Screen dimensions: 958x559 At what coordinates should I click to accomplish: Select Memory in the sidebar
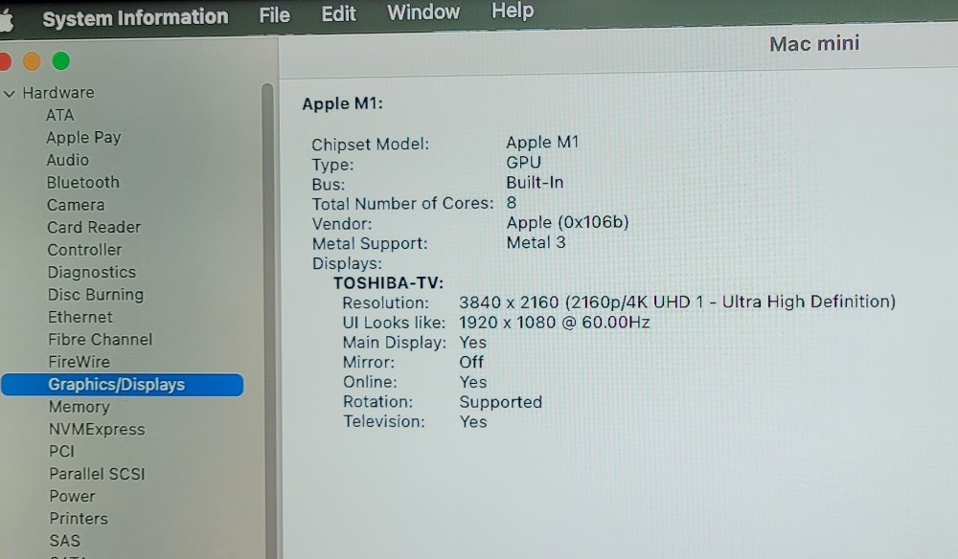[80, 407]
